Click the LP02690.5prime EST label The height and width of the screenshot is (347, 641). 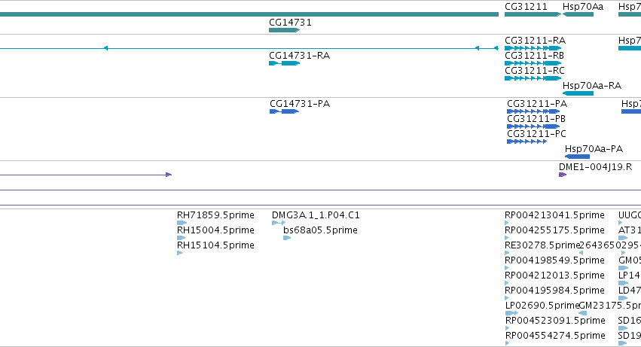click(x=542, y=306)
